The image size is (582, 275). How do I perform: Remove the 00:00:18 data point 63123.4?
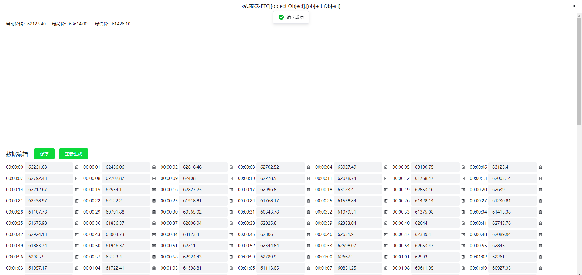(386, 190)
